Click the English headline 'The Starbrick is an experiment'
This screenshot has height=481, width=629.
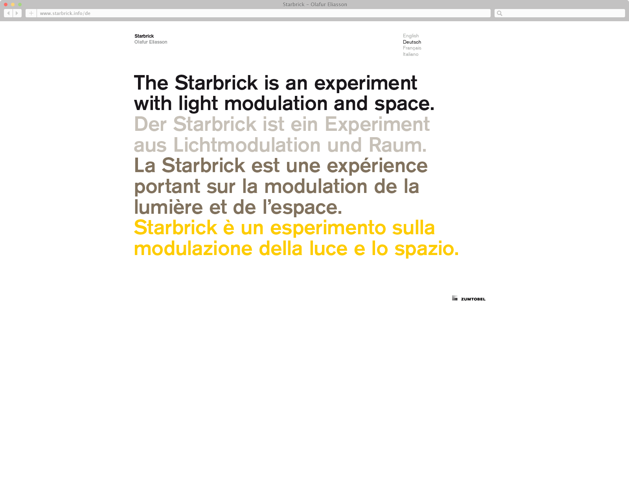point(275,83)
